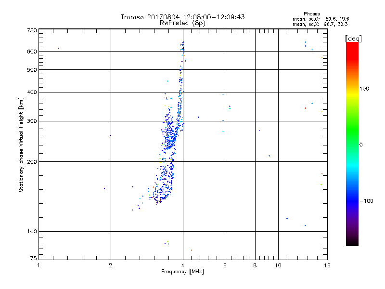Click the x-axis tick label "1"
This screenshot has height=289, width=385.
click(38, 265)
